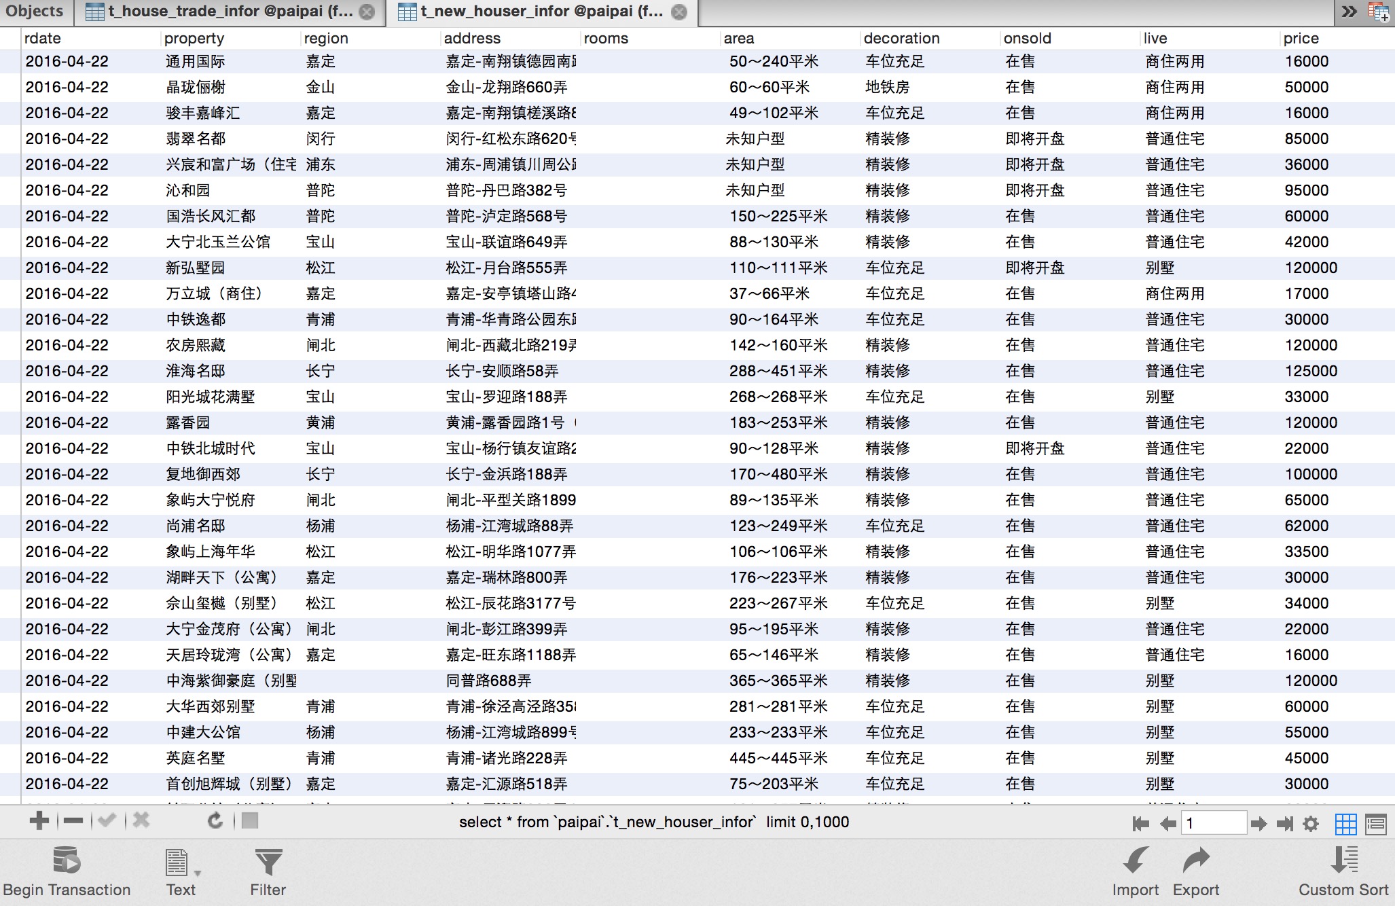This screenshot has width=1395, height=906.
Task: Click the price column header
Action: point(1338,38)
